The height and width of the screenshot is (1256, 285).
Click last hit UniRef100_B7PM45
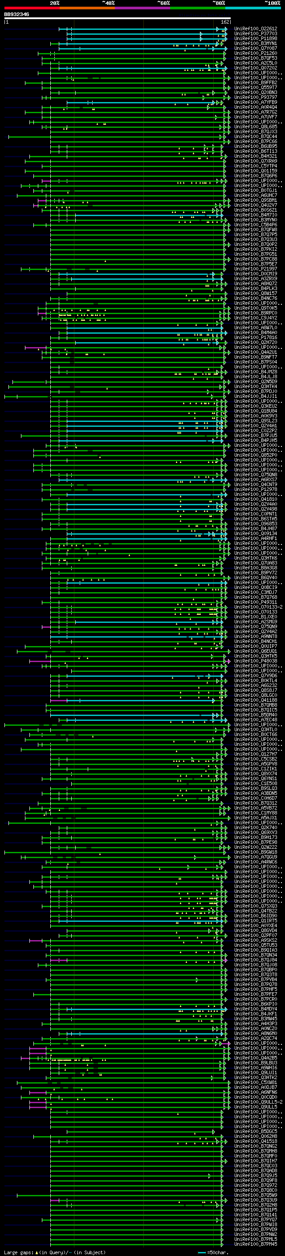pyautogui.click(x=256, y=1244)
